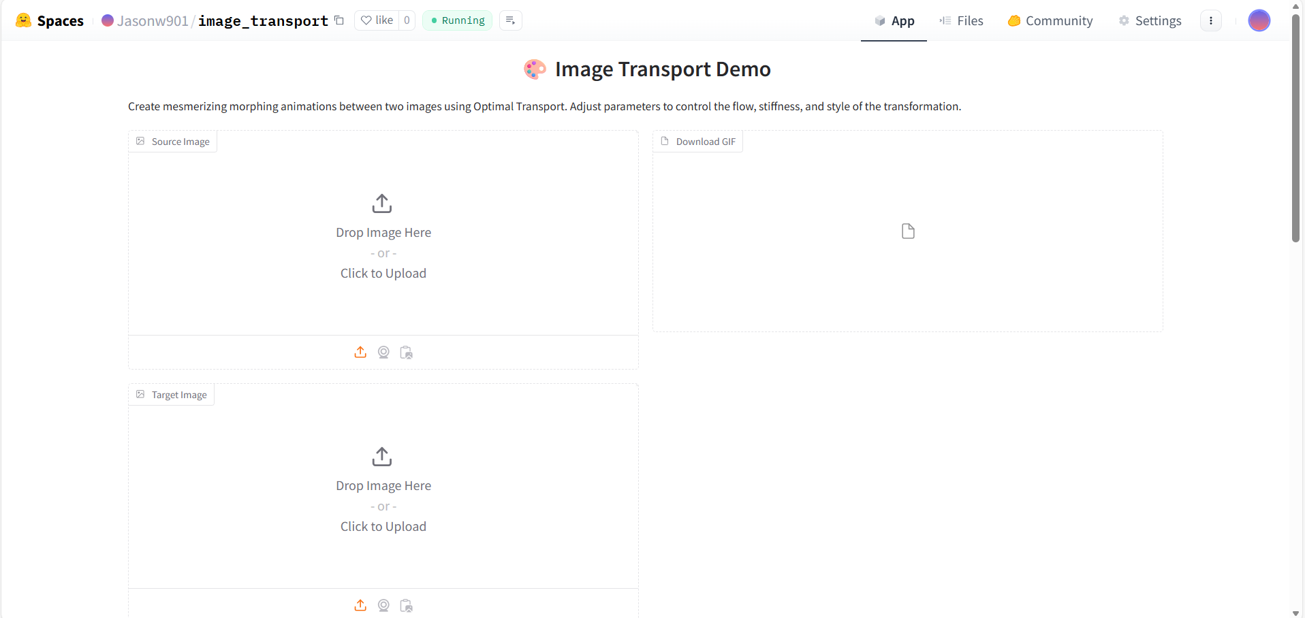Click the page vertical scrollbar thumb
The image size is (1305, 618).
pos(1295,129)
